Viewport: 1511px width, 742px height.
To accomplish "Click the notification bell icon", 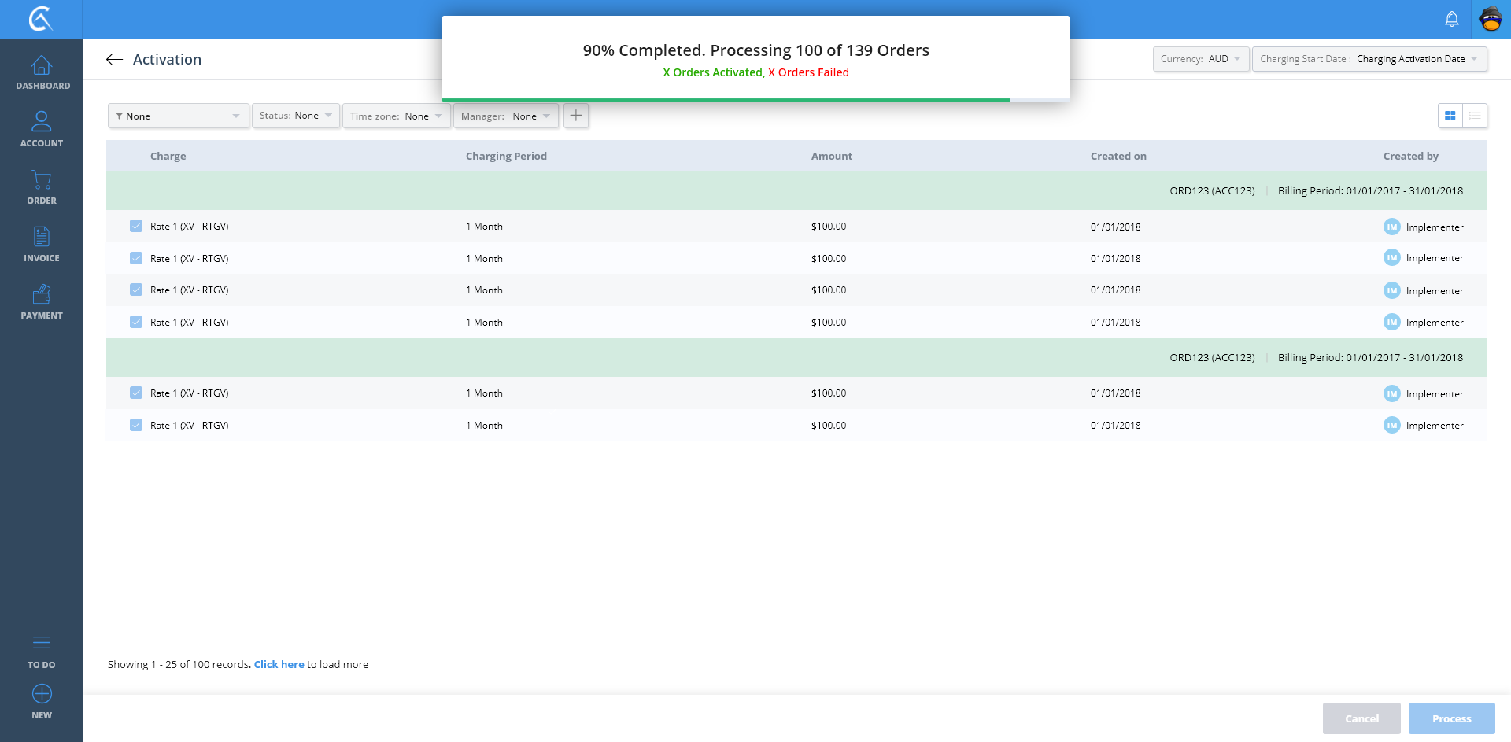I will [1451, 19].
